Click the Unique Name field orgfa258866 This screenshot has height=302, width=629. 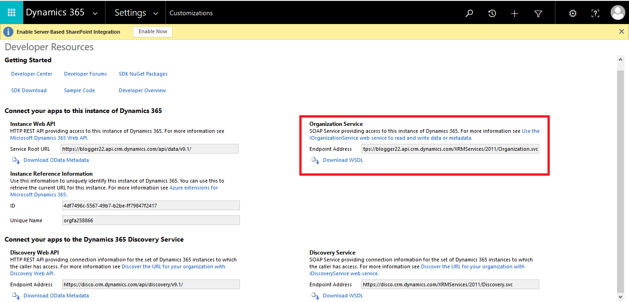[x=151, y=220]
